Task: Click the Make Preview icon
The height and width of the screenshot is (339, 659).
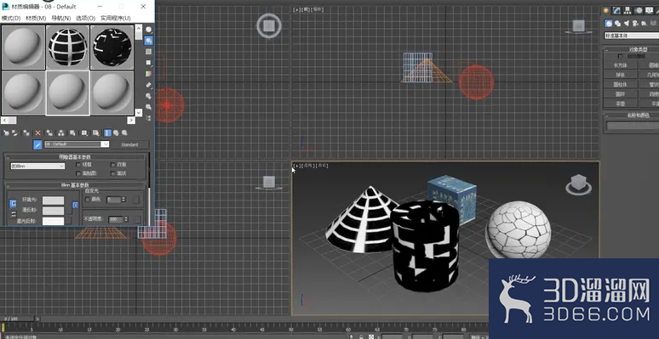Action: pyautogui.click(x=149, y=85)
